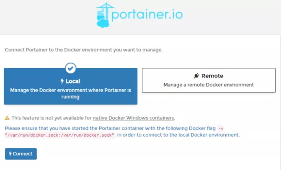The width and height of the screenshot is (281, 170).
Task: Click the lightning icon inside Connect button
Action: 10,154
